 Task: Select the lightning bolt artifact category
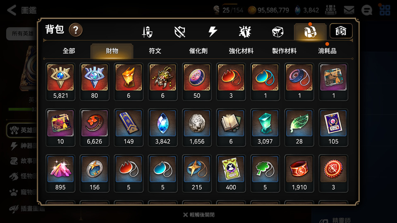point(213,32)
